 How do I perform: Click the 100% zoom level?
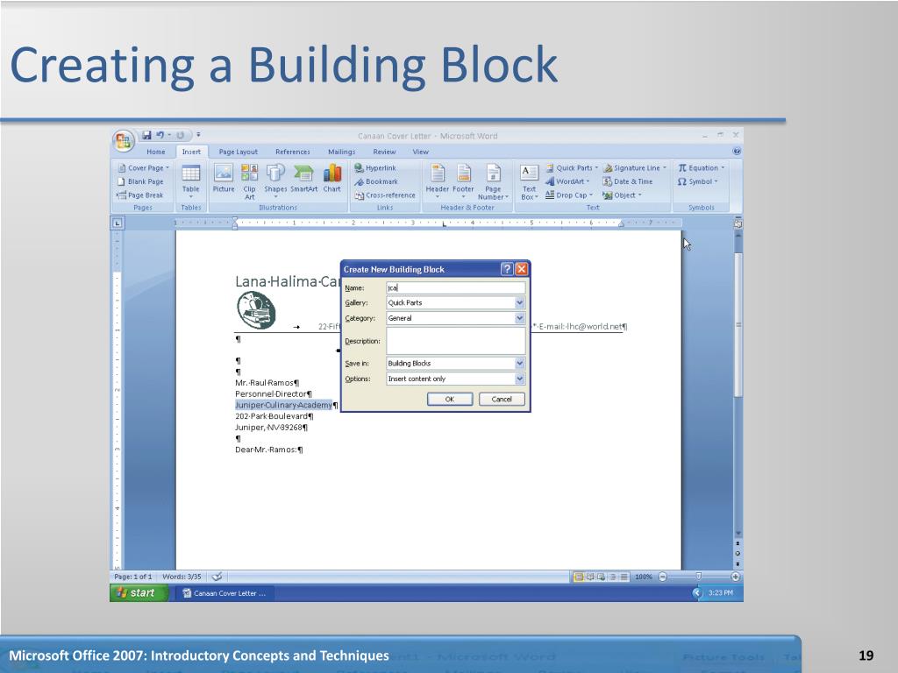pyautogui.click(x=644, y=577)
